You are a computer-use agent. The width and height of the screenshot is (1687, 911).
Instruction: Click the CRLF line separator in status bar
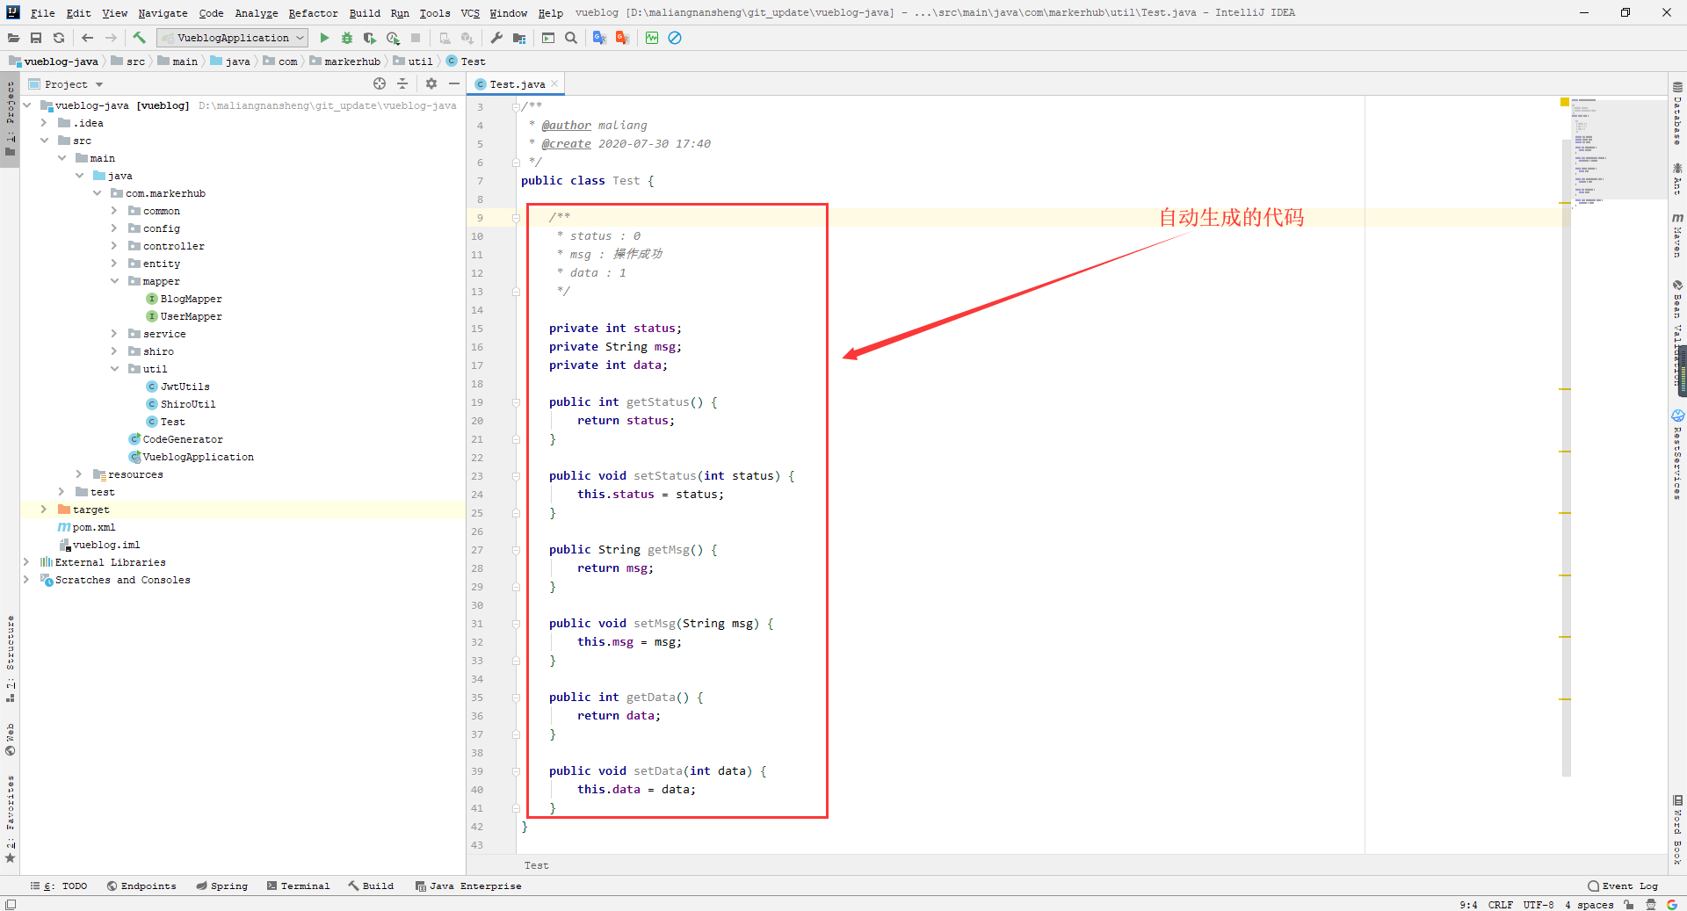[1500, 905]
